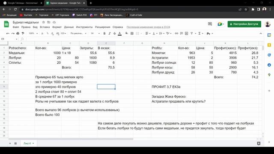
Task: Print the spreadsheet
Action: point(18,33)
